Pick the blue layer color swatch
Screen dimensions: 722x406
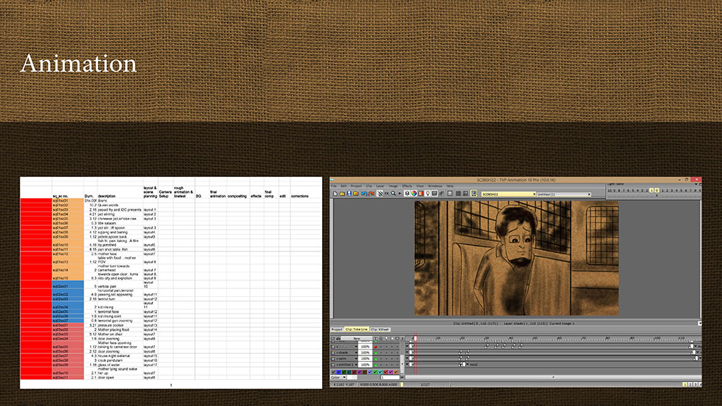tap(339, 372)
